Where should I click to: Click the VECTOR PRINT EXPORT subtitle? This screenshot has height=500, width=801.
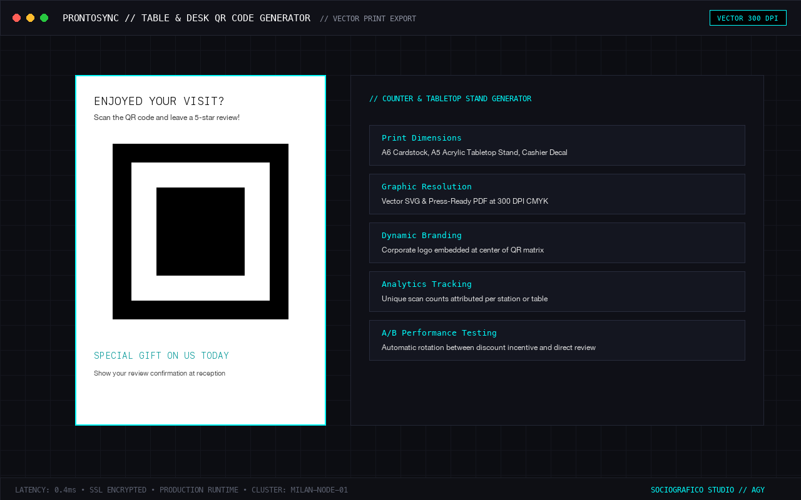[x=368, y=19]
